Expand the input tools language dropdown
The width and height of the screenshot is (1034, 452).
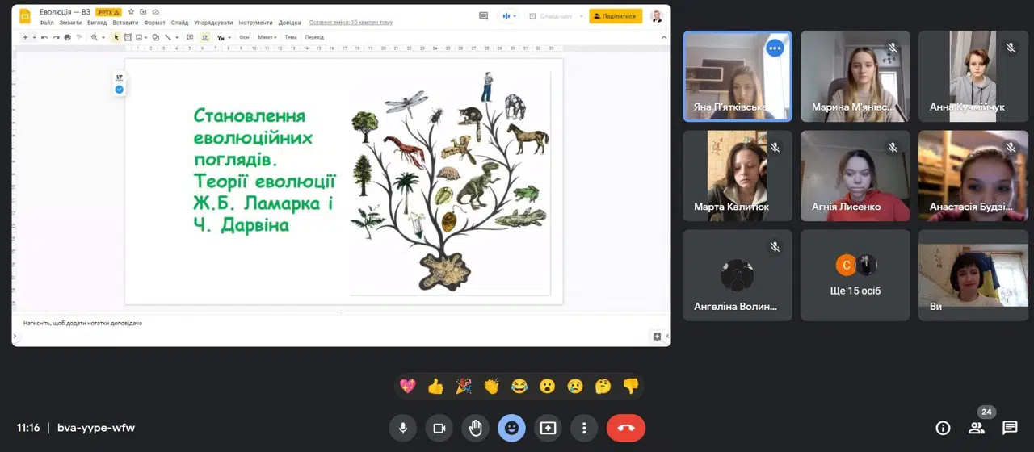point(229,37)
